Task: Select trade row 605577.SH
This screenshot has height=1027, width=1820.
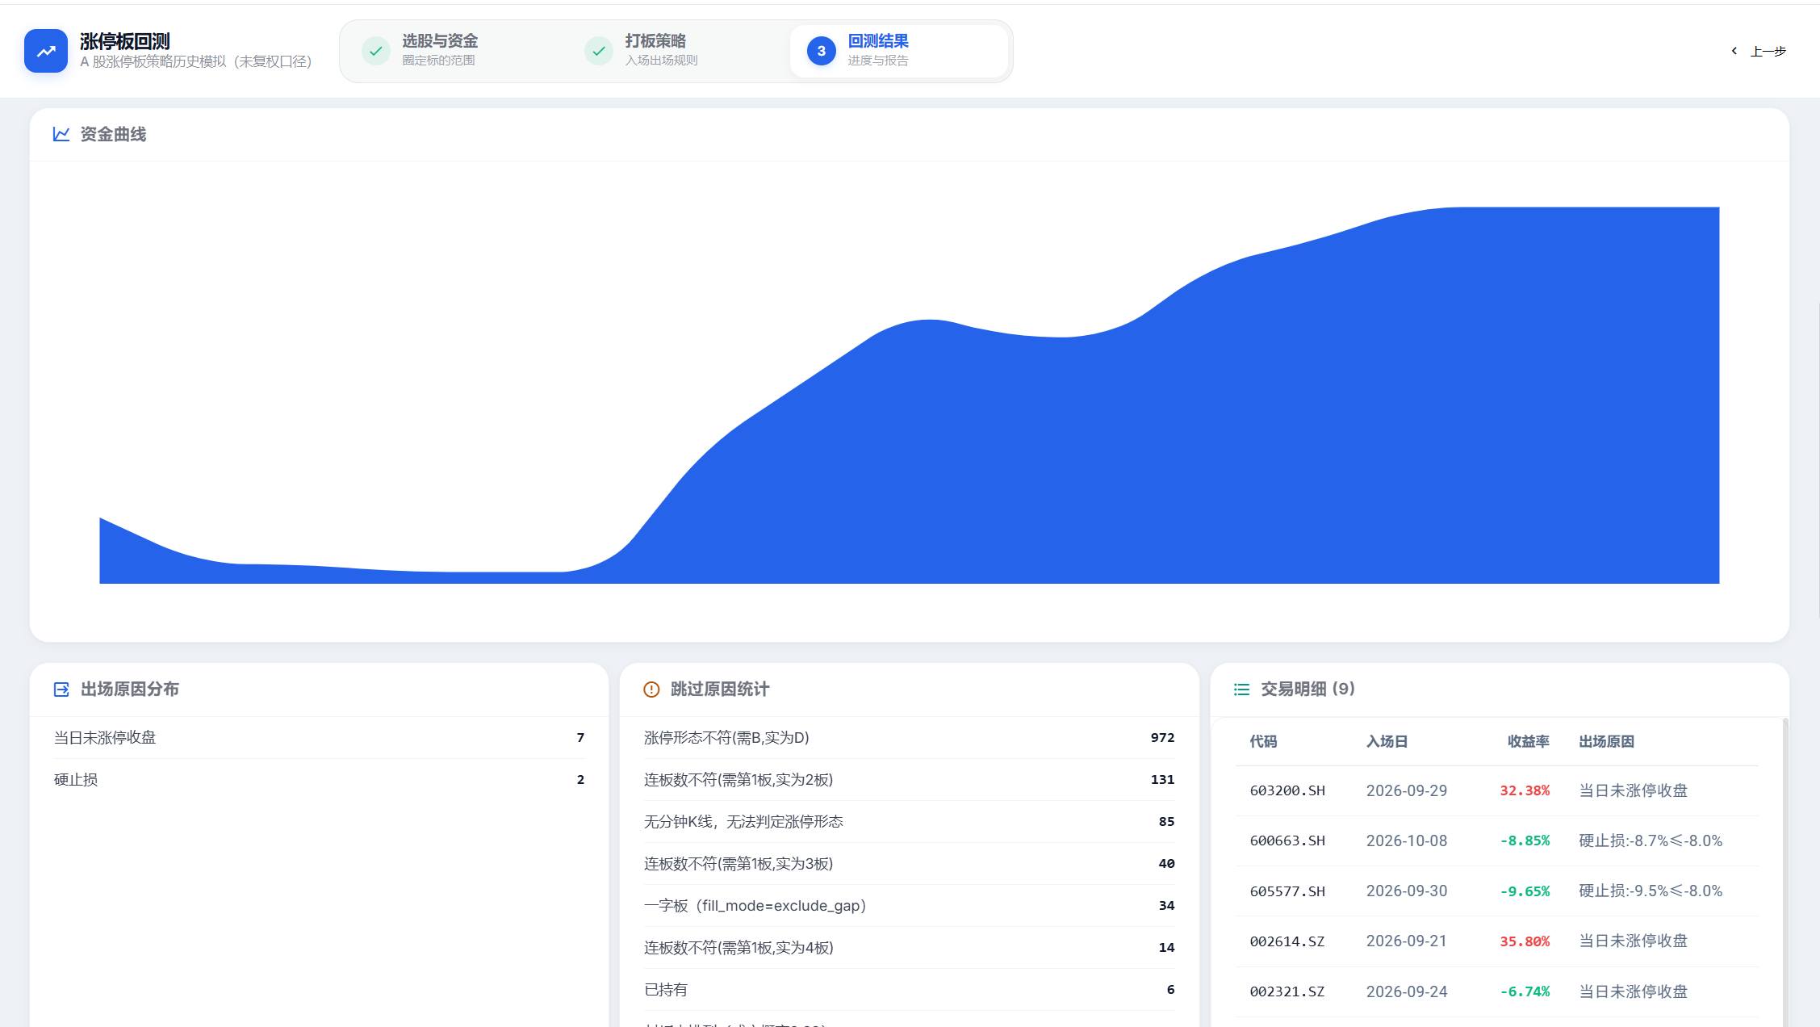Action: (1496, 891)
